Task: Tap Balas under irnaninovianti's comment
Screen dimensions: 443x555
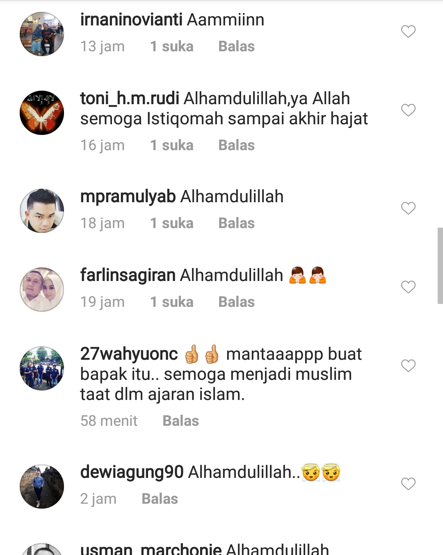Action: pyautogui.click(x=236, y=46)
